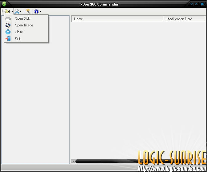This screenshot has height=172, width=207.
Task: Close the XBox 360 Commander window
Action: click(202, 4)
